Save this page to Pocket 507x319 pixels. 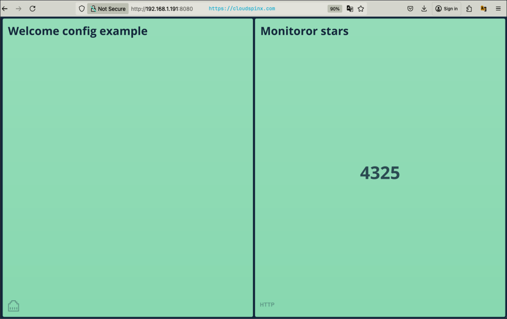tap(410, 8)
